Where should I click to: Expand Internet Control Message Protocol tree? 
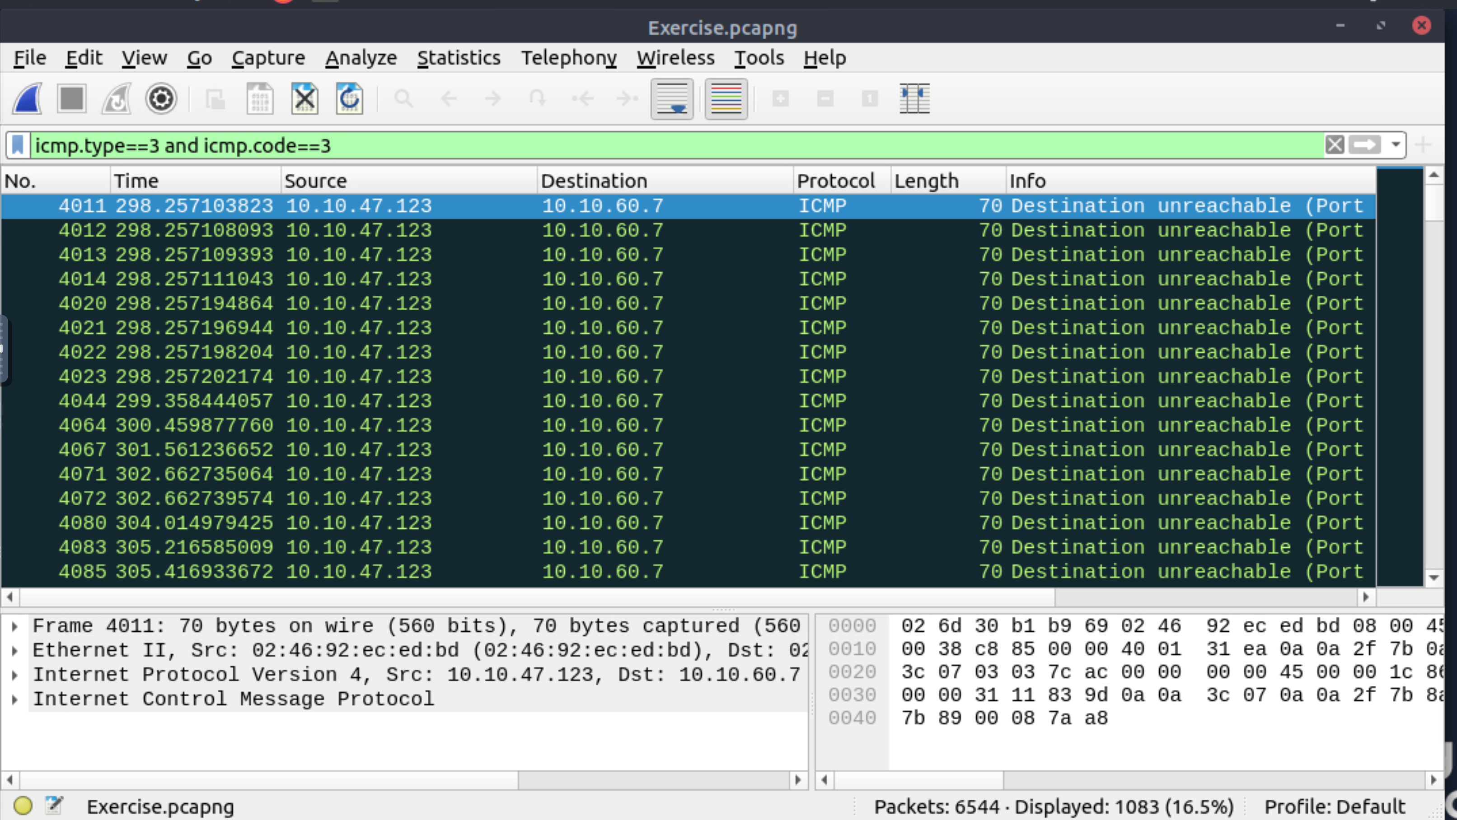[x=15, y=699]
